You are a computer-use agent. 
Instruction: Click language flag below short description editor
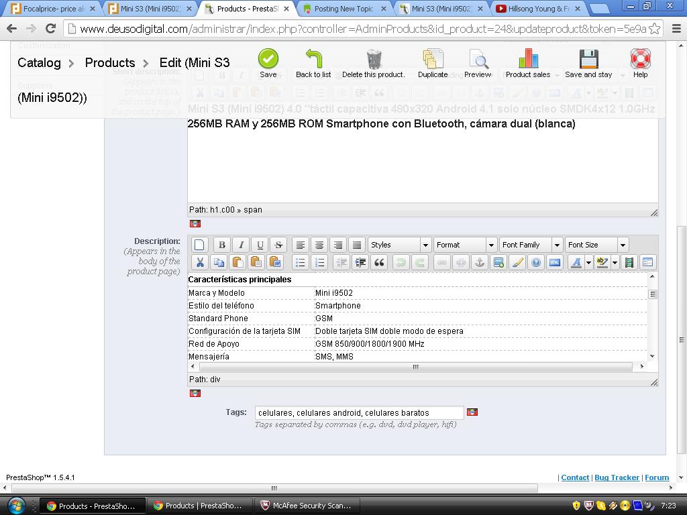pyautogui.click(x=195, y=224)
